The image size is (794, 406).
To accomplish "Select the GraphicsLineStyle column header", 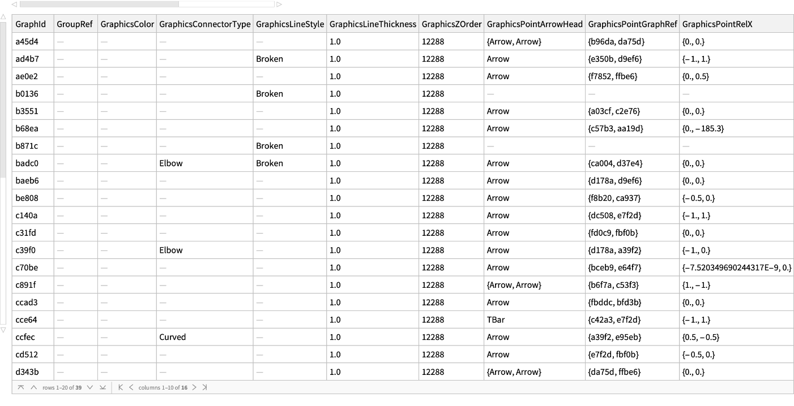I will pos(290,24).
